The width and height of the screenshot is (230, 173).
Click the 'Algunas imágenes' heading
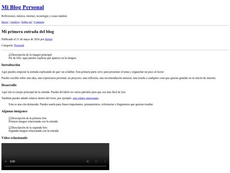(14, 111)
